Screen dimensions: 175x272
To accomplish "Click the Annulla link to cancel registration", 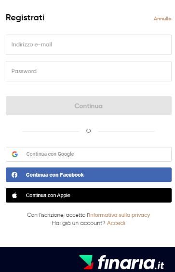I will tap(162, 18).
